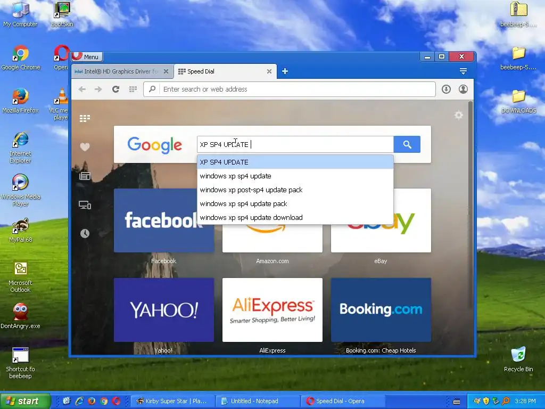The height and width of the screenshot is (409, 545).
Task: Open the Yahoo! speed dial tile
Action: 164,310
